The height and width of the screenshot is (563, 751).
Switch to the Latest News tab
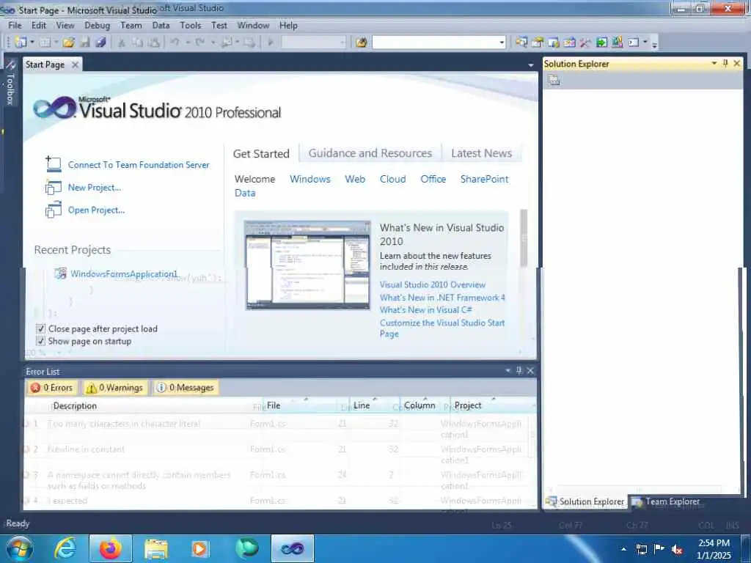pyautogui.click(x=481, y=153)
